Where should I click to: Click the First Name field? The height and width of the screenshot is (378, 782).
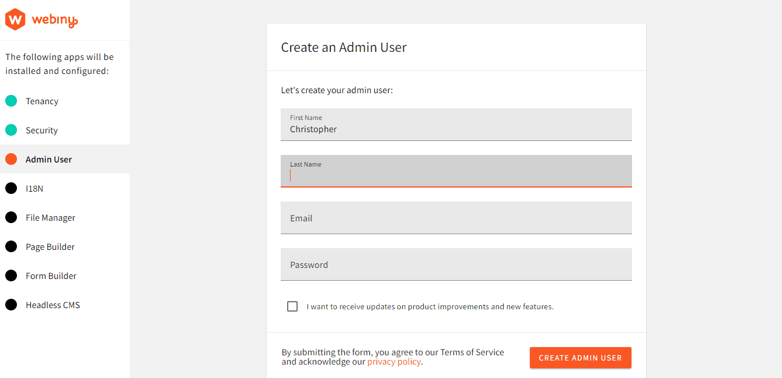point(456,125)
